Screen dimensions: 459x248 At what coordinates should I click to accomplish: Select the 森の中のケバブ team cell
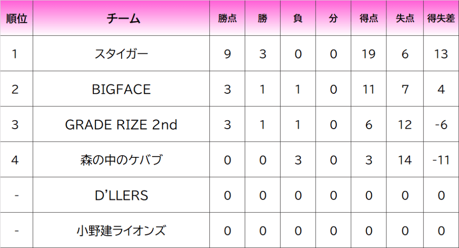pos(121,160)
